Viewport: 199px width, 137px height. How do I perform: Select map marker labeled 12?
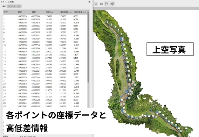(126, 53)
